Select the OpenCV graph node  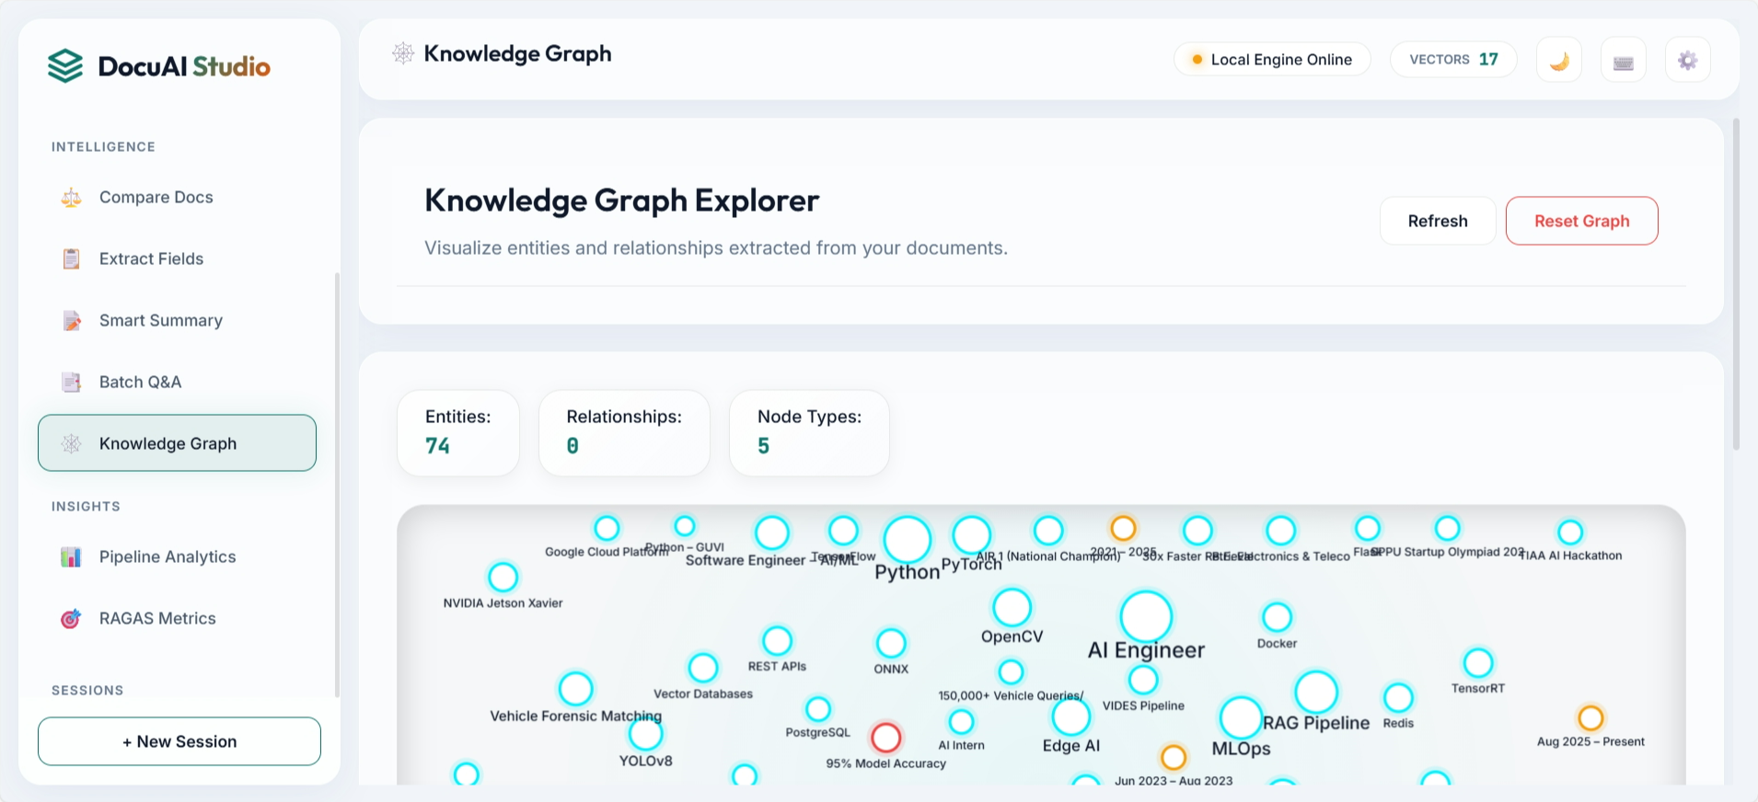[1012, 608]
